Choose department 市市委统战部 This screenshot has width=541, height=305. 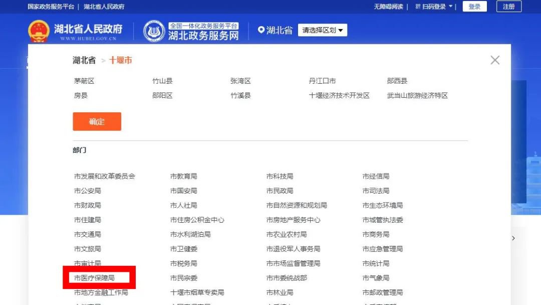287,278
